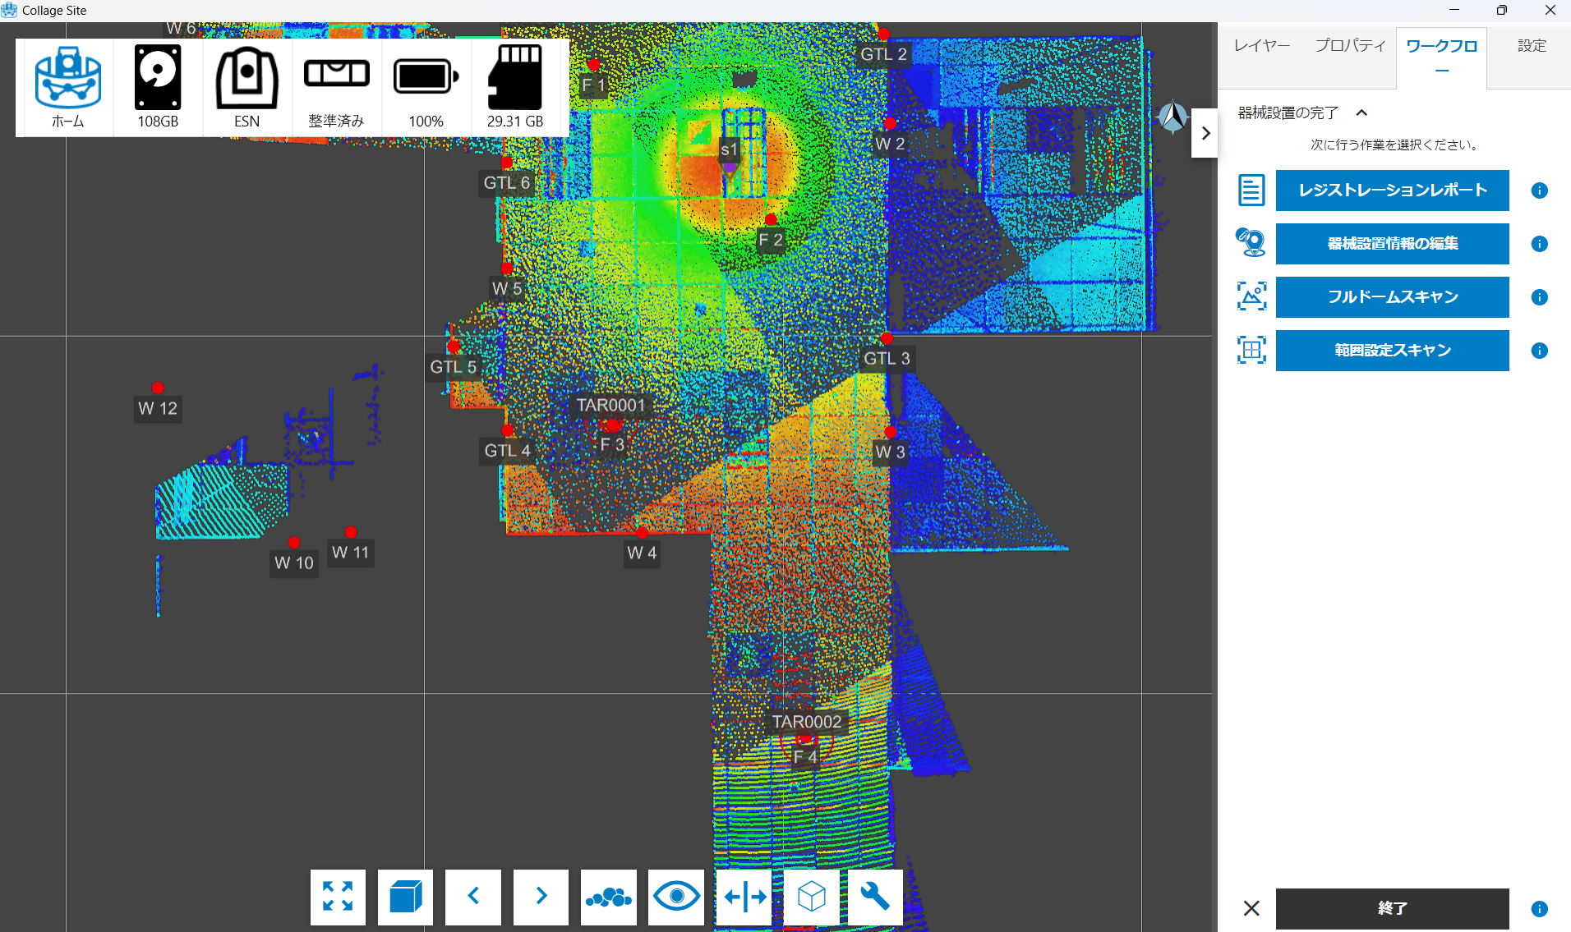Toggle the solid 3D cube view
The height and width of the screenshot is (932, 1571).
tap(405, 897)
